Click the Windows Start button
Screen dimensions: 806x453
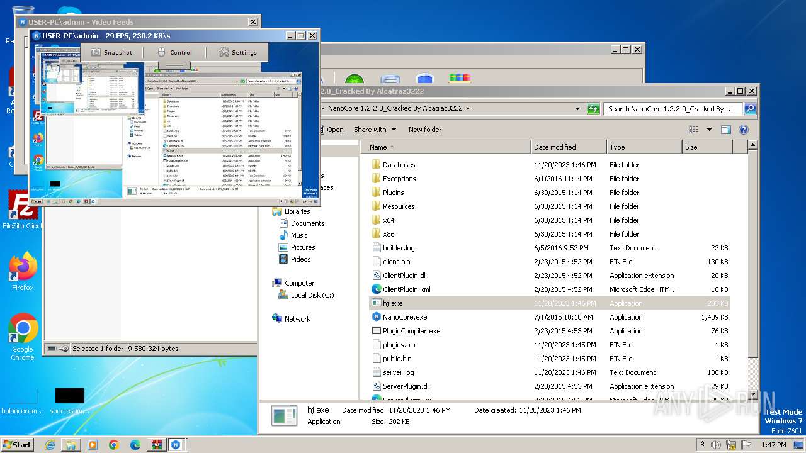(18, 444)
